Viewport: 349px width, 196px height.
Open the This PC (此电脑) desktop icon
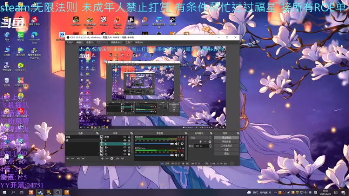[7, 52]
